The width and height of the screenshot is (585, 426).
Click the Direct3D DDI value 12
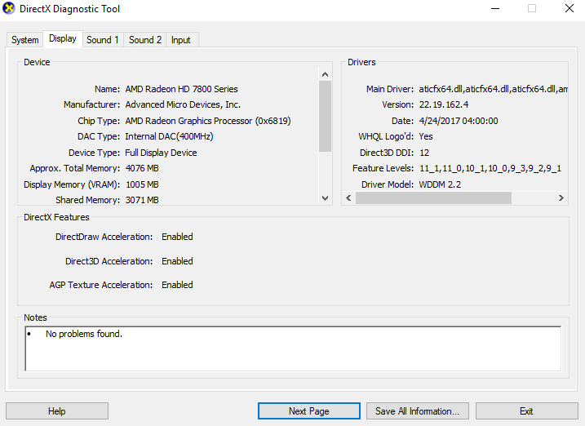424,153
